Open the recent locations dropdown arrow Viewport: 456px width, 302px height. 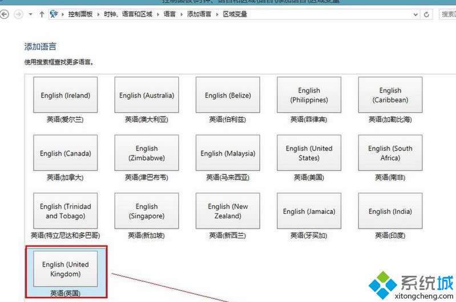click(x=31, y=14)
